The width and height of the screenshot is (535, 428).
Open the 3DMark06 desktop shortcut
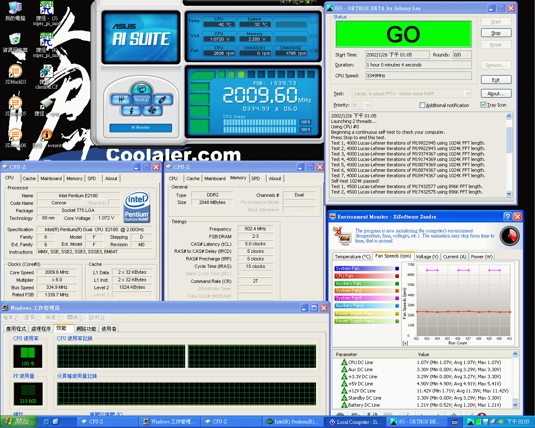coord(15,138)
